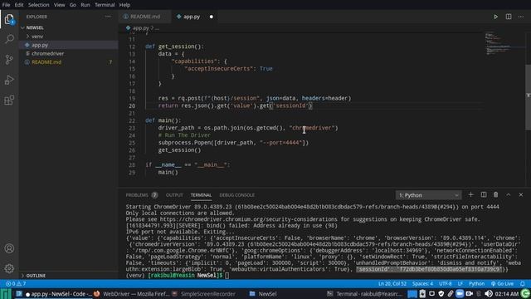The height and width of the screenshot is (299, 531).
Task: Open the Selection menu
Action: (39, 5)
